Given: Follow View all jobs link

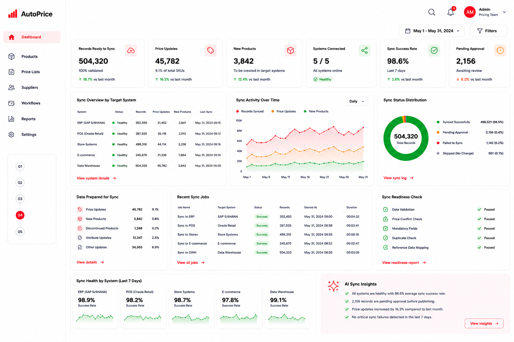Looking at the screenshot, I should coord(191,263).
